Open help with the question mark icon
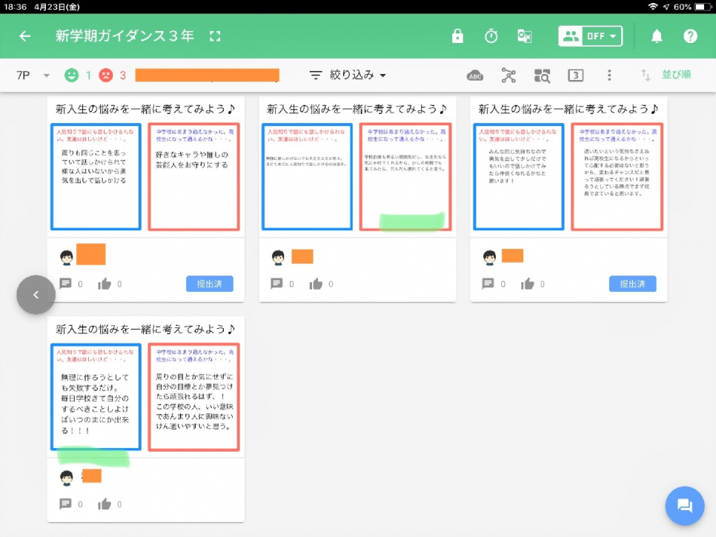The height and width of the screenshot is (537, 716). tap(690, 36)
